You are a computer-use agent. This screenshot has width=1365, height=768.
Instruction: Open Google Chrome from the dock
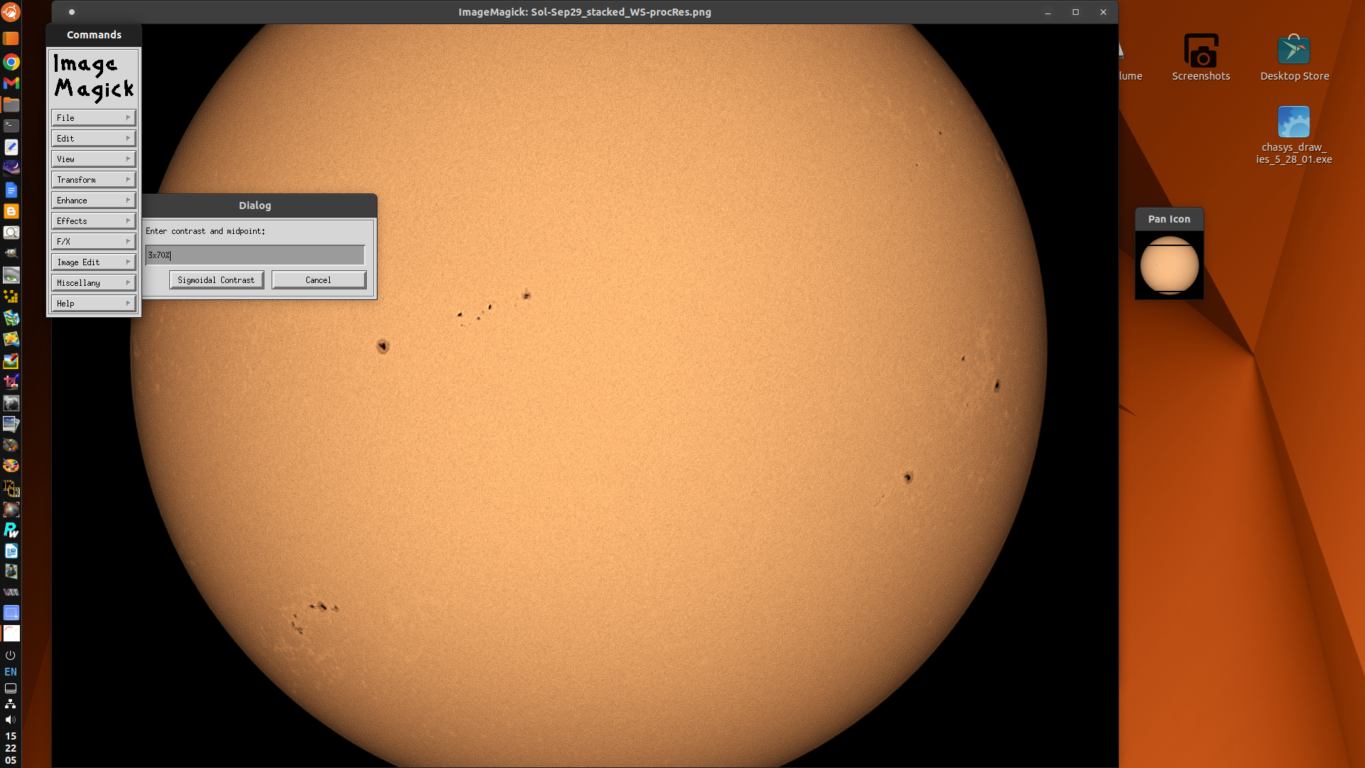(11, 63)
